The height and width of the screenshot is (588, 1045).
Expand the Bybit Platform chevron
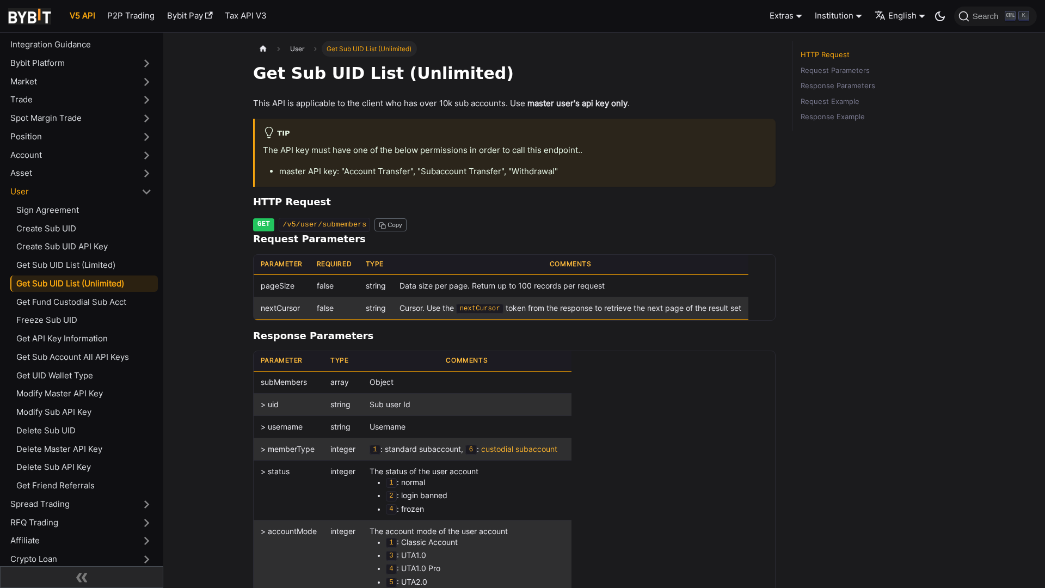pos(146,63)
